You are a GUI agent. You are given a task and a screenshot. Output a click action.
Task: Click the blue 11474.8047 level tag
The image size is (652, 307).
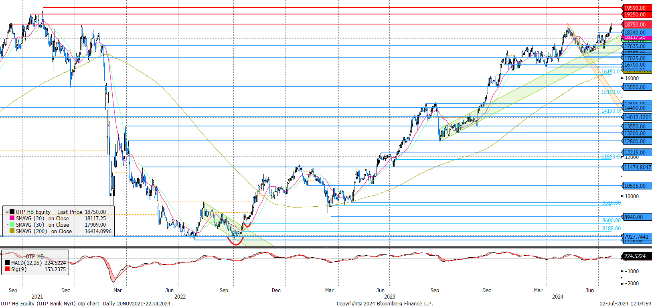tap(636, 167)
